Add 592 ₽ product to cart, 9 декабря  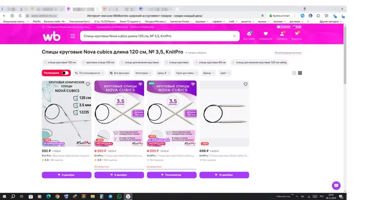67,175
